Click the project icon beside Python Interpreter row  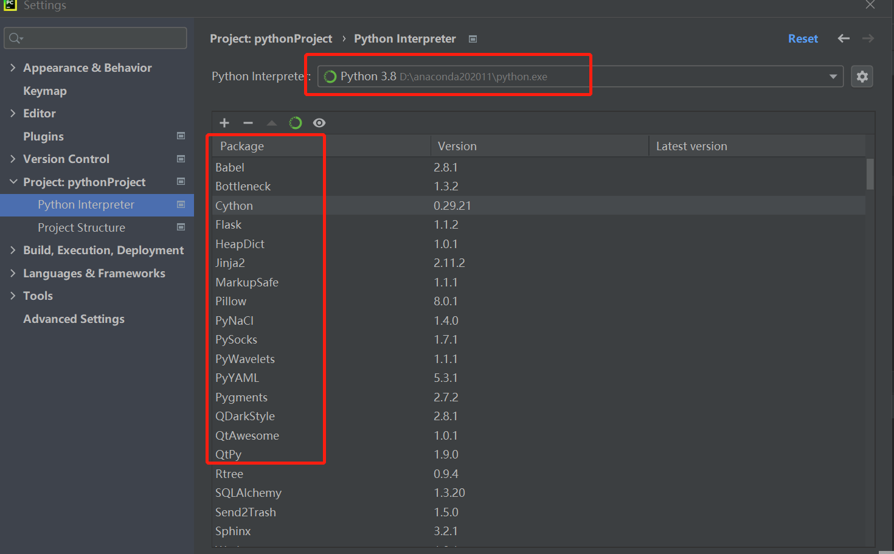[x=181, y=204]
